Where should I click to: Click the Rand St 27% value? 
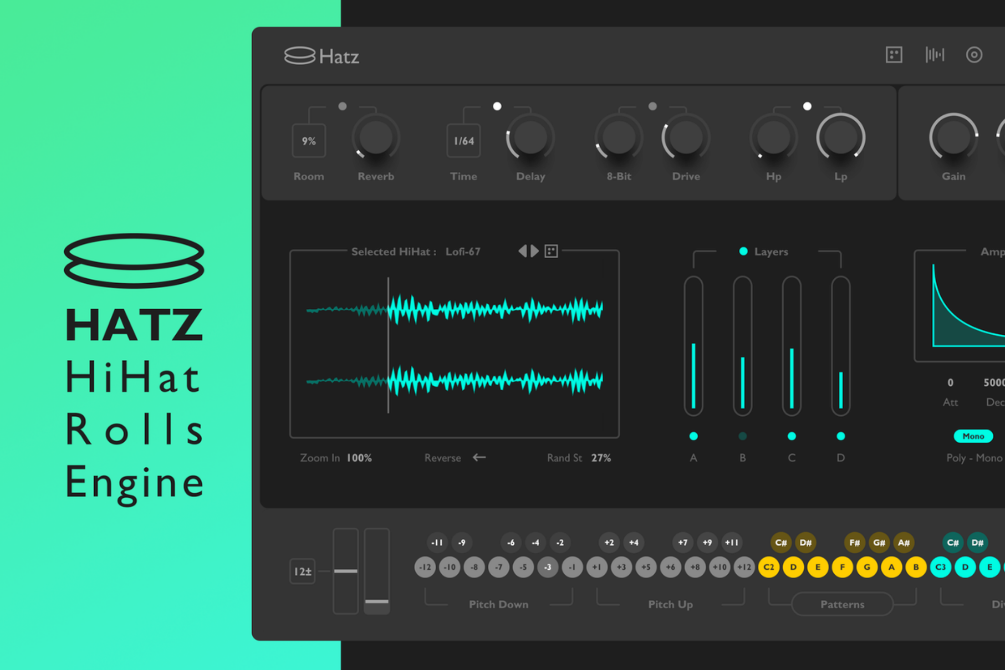coord(601,458)
